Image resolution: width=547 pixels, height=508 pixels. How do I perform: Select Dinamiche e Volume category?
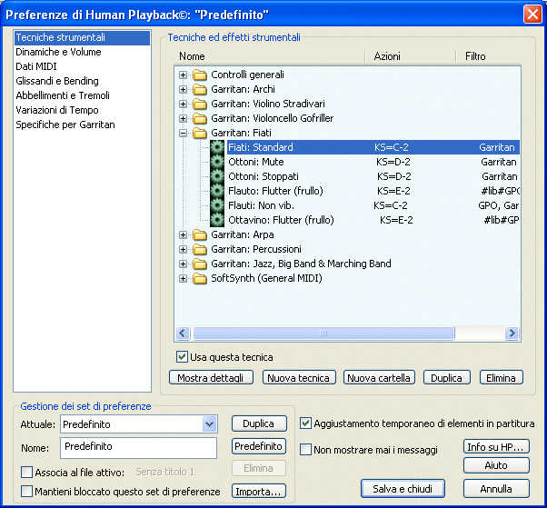point(57,52)
